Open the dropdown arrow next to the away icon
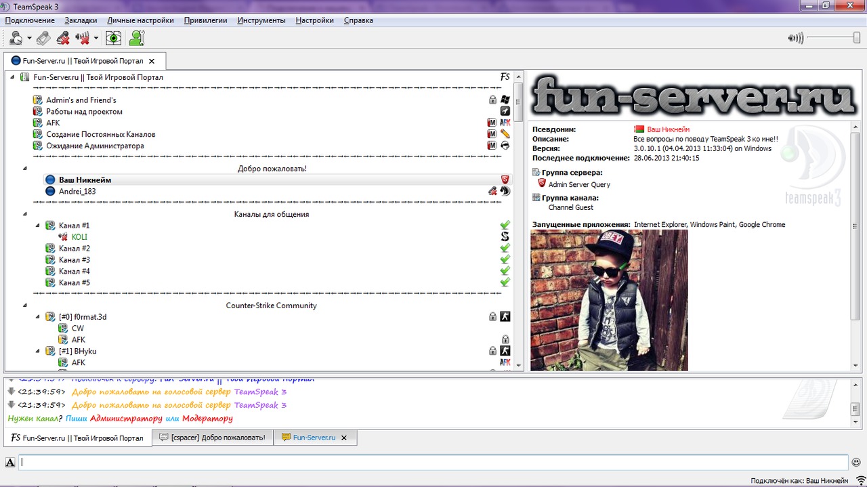This screenshot has width=867, height=487. 29,39
